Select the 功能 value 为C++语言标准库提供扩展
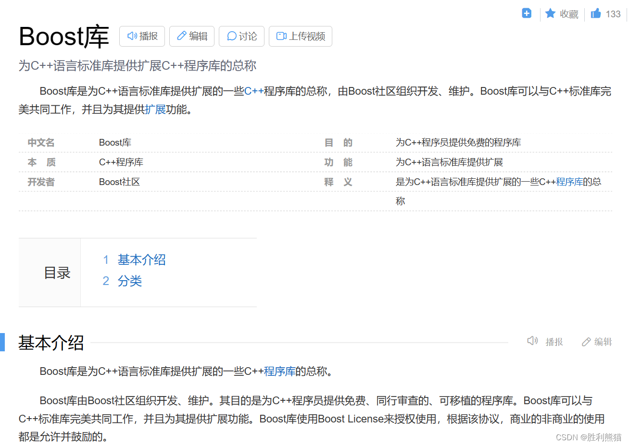The height and width of the screenshot is (446, 629). tap(449, 162)
